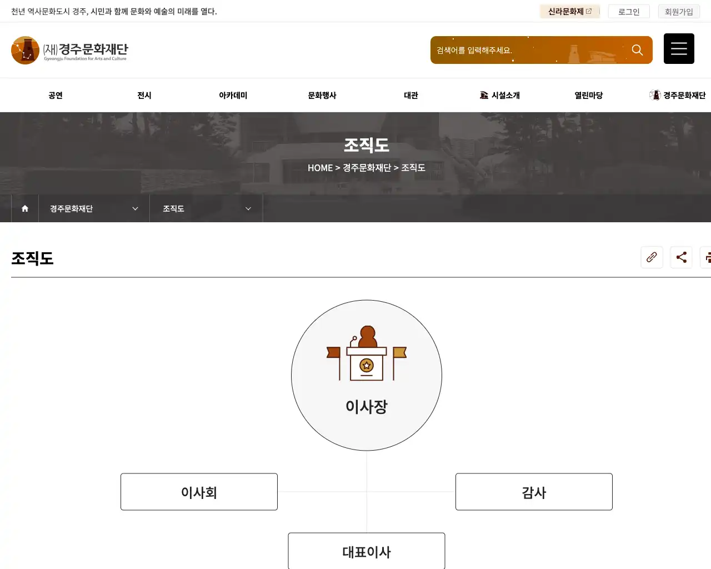Click the home icon in the breadcrumb bar
This screenshot has height=569, width=711.
[x=24, y=208]
